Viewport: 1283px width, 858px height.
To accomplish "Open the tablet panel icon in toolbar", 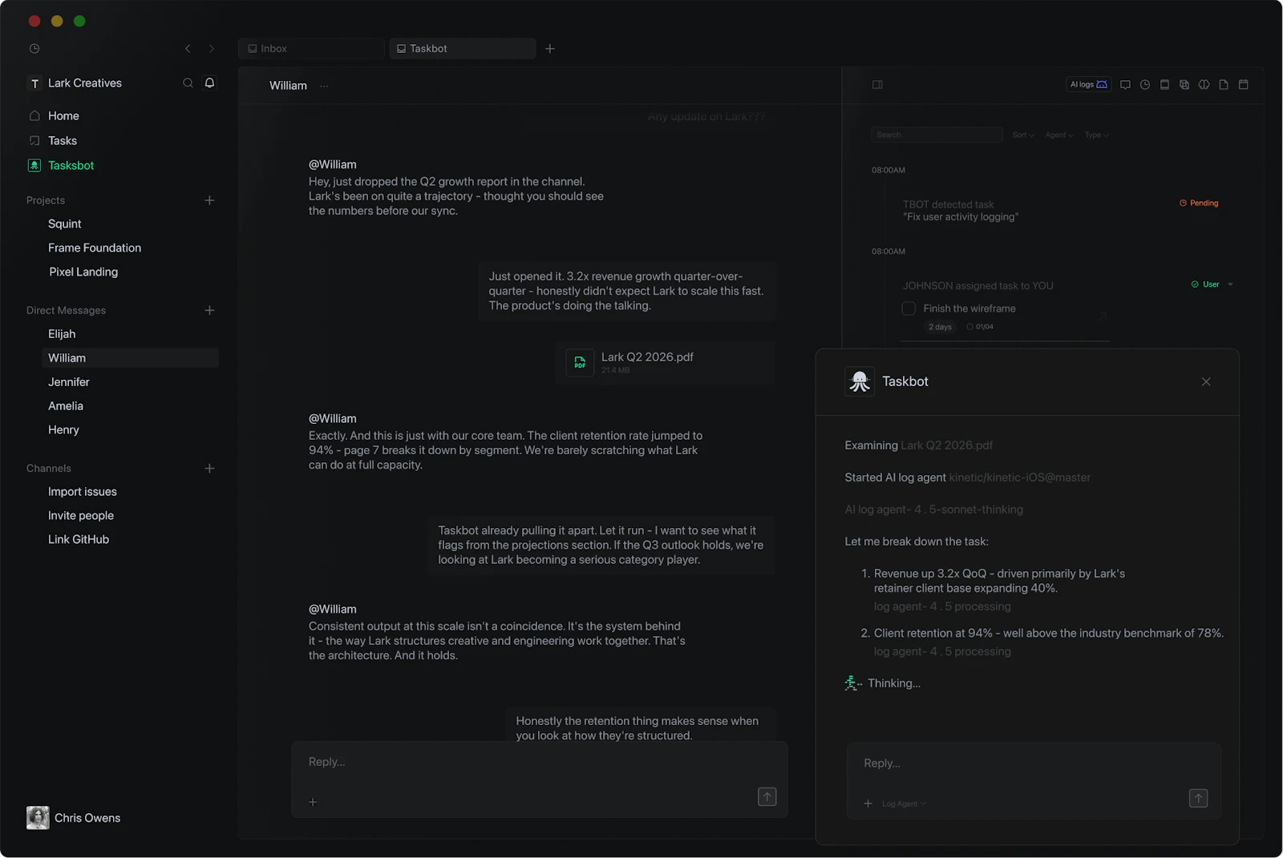I will (x=1164, y=85).
